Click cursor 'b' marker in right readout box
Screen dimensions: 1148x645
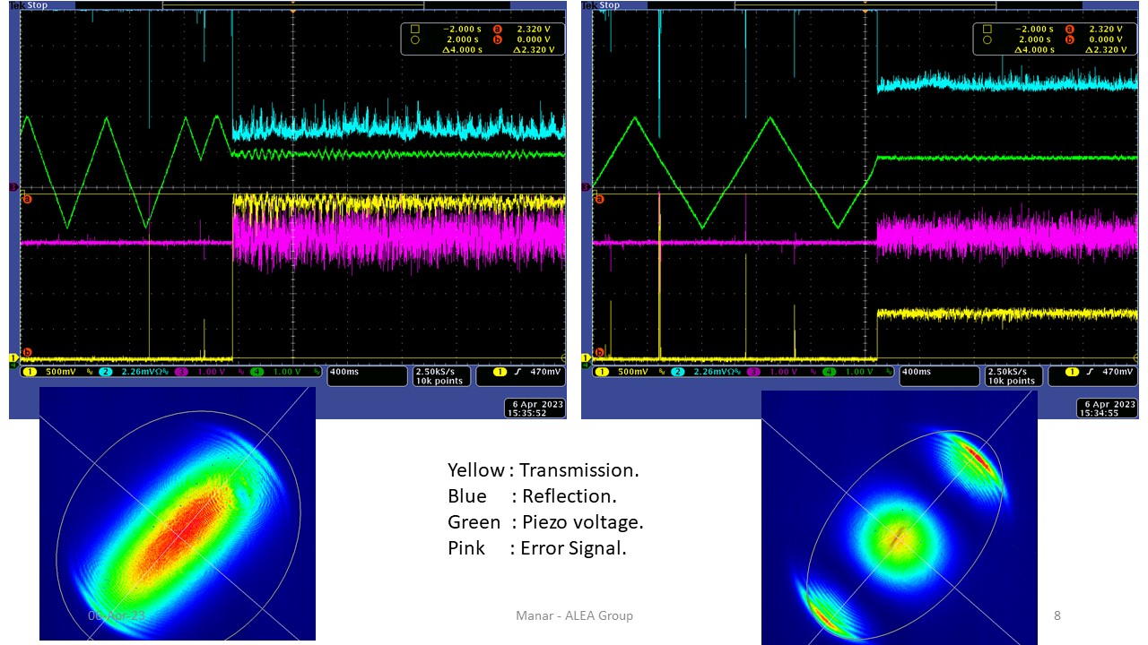click(x=1068, y=39)
